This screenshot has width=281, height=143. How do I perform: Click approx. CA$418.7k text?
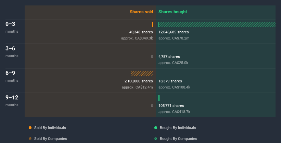click(x=174, y=112)
